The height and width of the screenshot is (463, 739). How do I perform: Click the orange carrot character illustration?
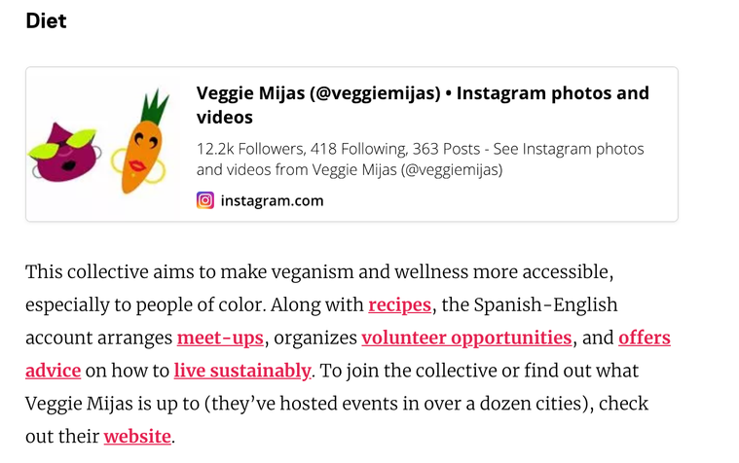pos(141,142)
